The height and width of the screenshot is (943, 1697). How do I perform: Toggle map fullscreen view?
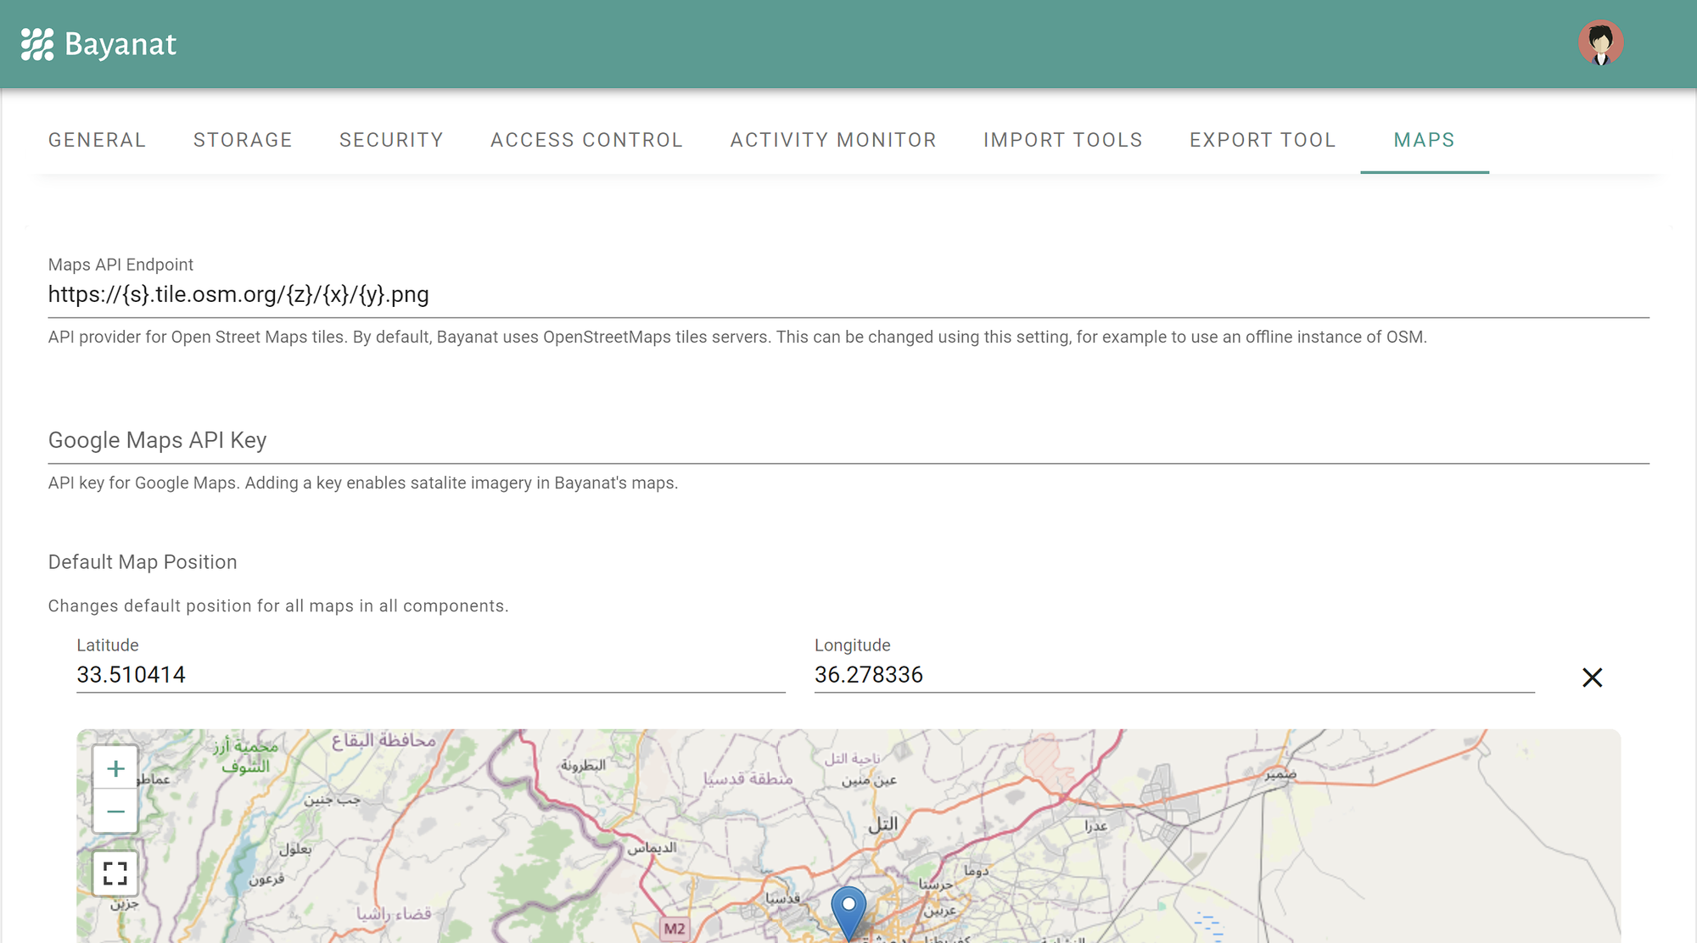(115, 873)
